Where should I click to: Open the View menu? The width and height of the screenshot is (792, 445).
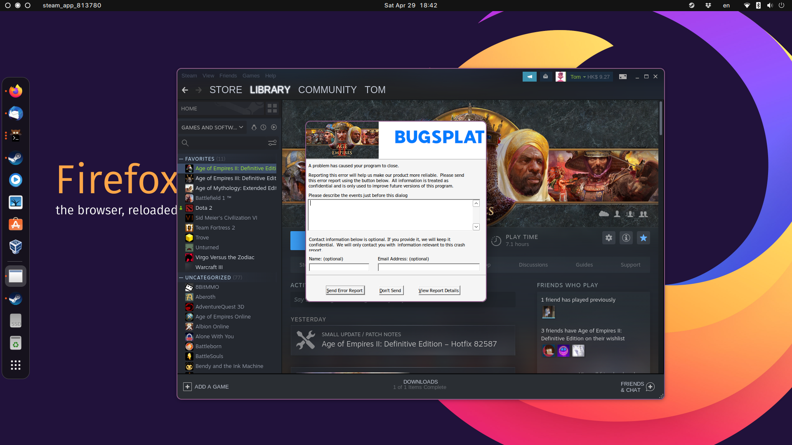point(208,76)
